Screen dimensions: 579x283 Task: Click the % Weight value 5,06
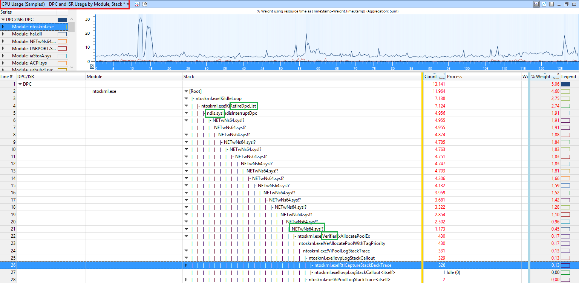tap(555, 84)
